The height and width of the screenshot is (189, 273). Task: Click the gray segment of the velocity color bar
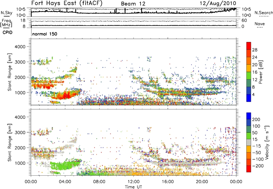pos(249,142)
